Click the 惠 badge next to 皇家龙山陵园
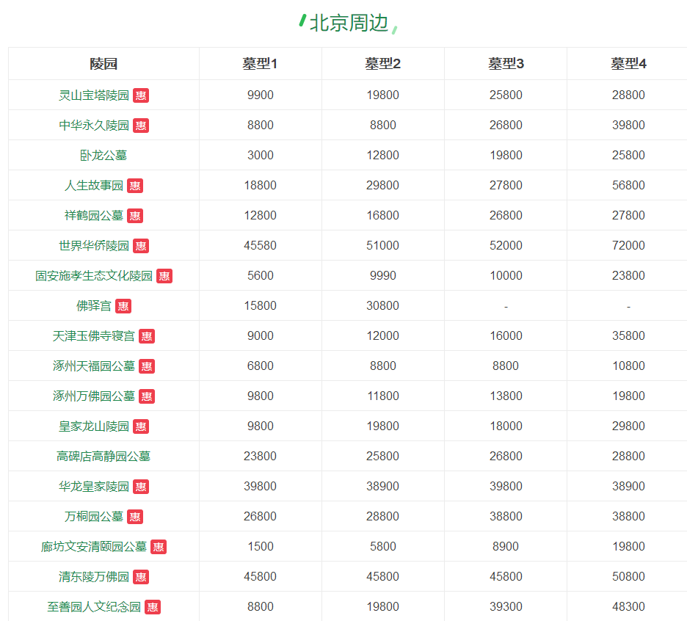 click(x=141, y=426)
